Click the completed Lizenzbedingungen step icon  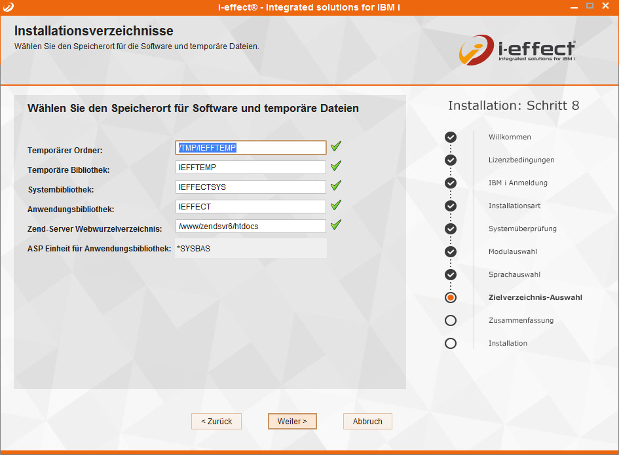coord(451,160)
